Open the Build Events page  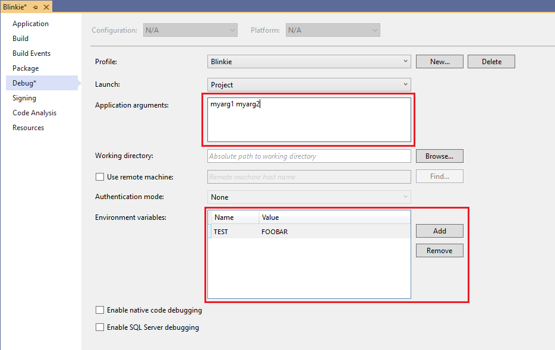click(31, 53)
